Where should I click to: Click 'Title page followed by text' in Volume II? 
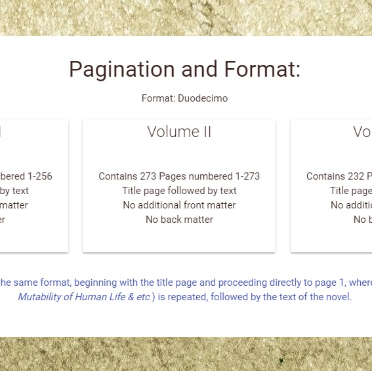pos(179,191)
